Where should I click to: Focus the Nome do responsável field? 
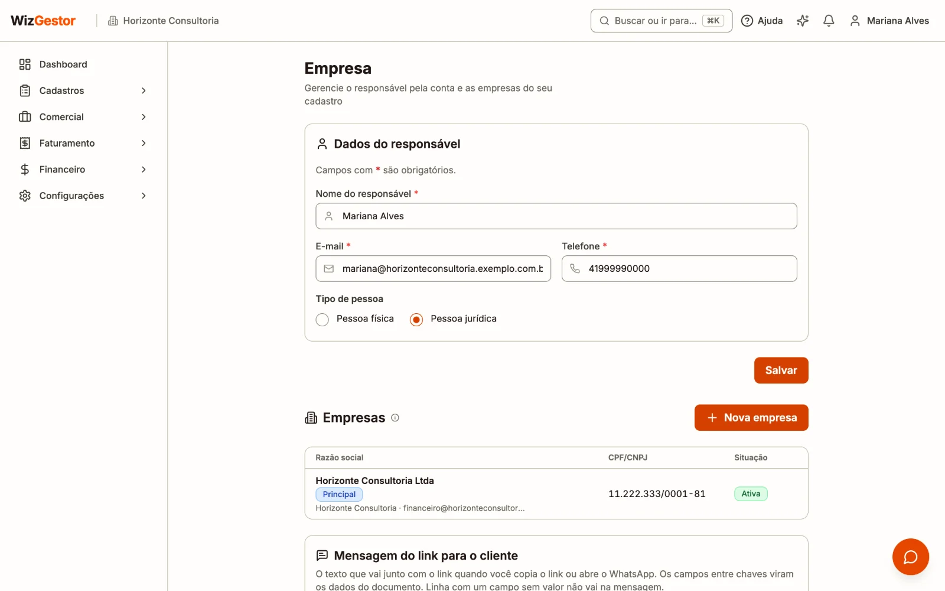tap(556, 216)
